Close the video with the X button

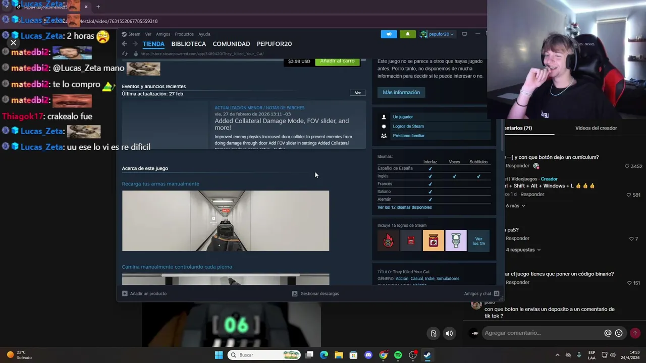[14, 43]
